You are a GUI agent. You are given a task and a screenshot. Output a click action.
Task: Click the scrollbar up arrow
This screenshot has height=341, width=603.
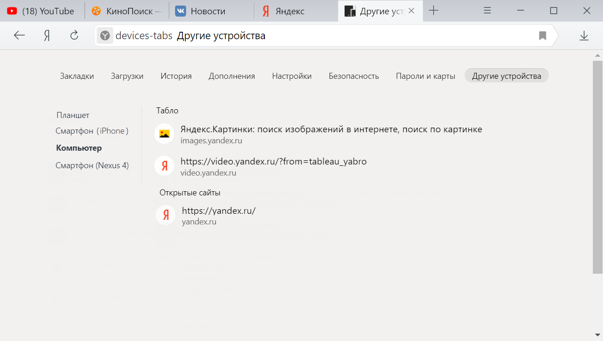(597, 55)
